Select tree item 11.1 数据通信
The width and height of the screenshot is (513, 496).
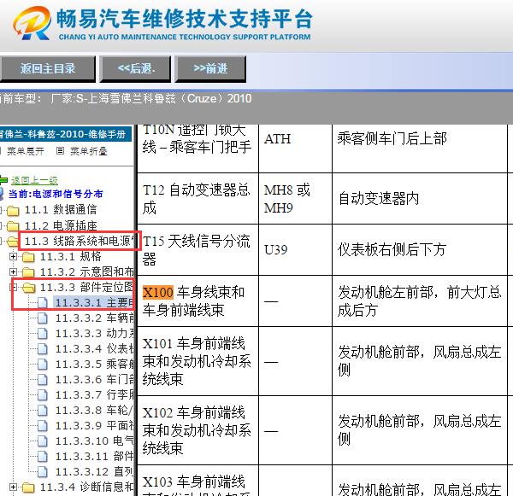(61, 210)
